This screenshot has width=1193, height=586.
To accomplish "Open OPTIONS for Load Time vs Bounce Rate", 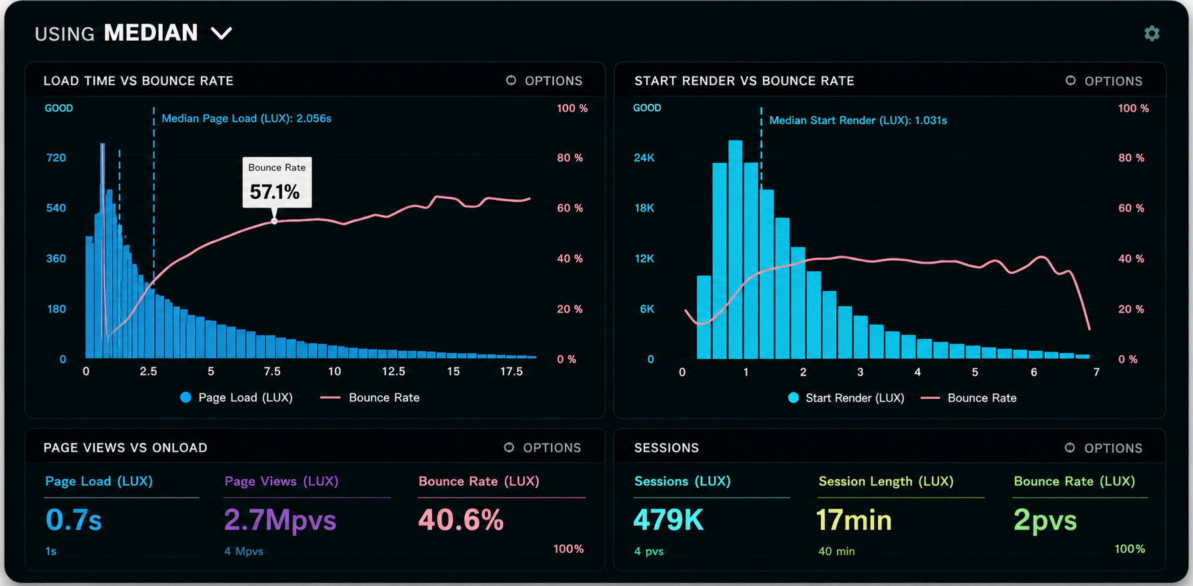I will tap(544, 81).
